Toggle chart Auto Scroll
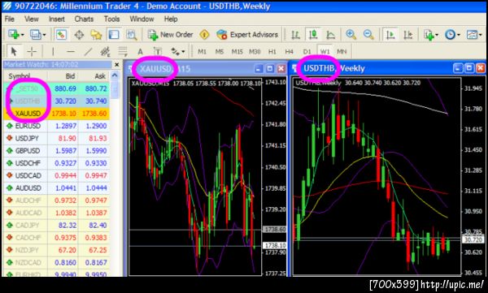488x293 pixels. 390,34
